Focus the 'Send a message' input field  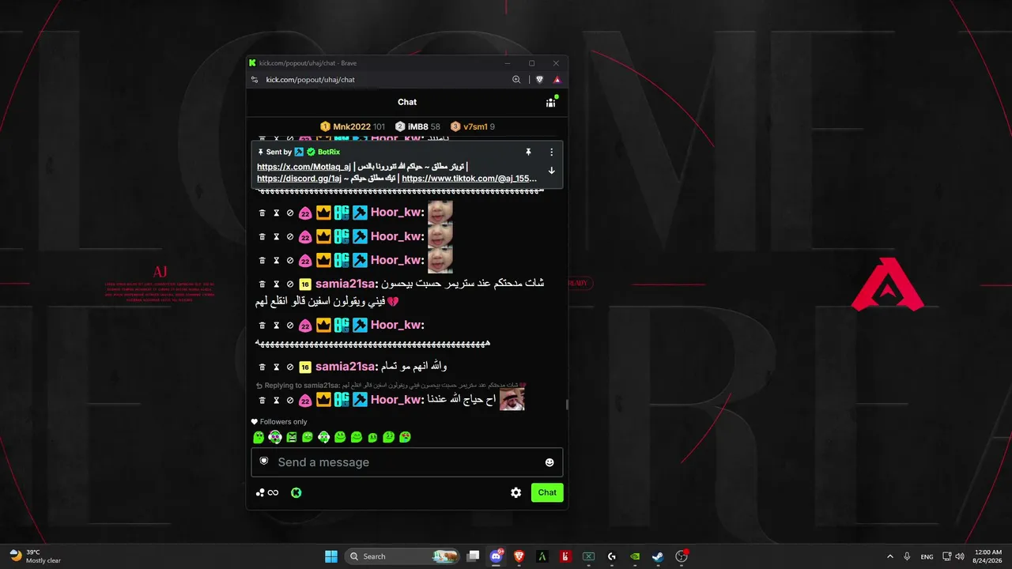point(407,462)
